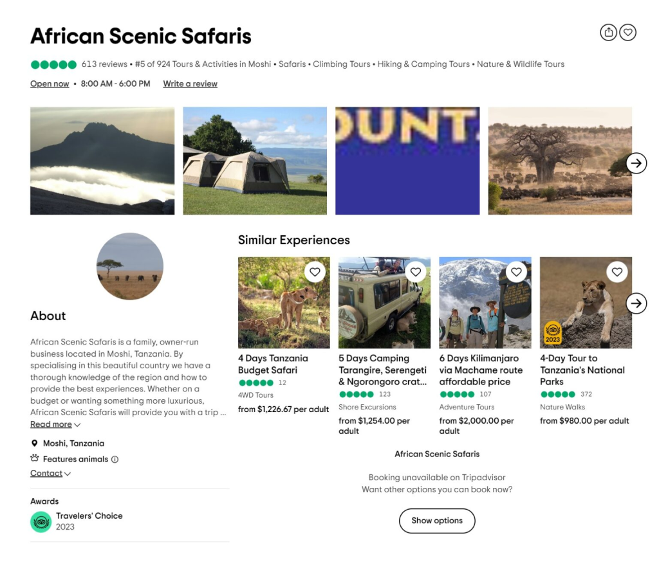Favorite the 4 Days Tanzania Budget Safari
659x574 pixels.
[x=315, y=272]
